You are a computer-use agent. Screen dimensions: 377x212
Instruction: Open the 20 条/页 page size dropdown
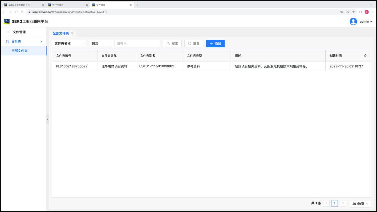[360, 203]
